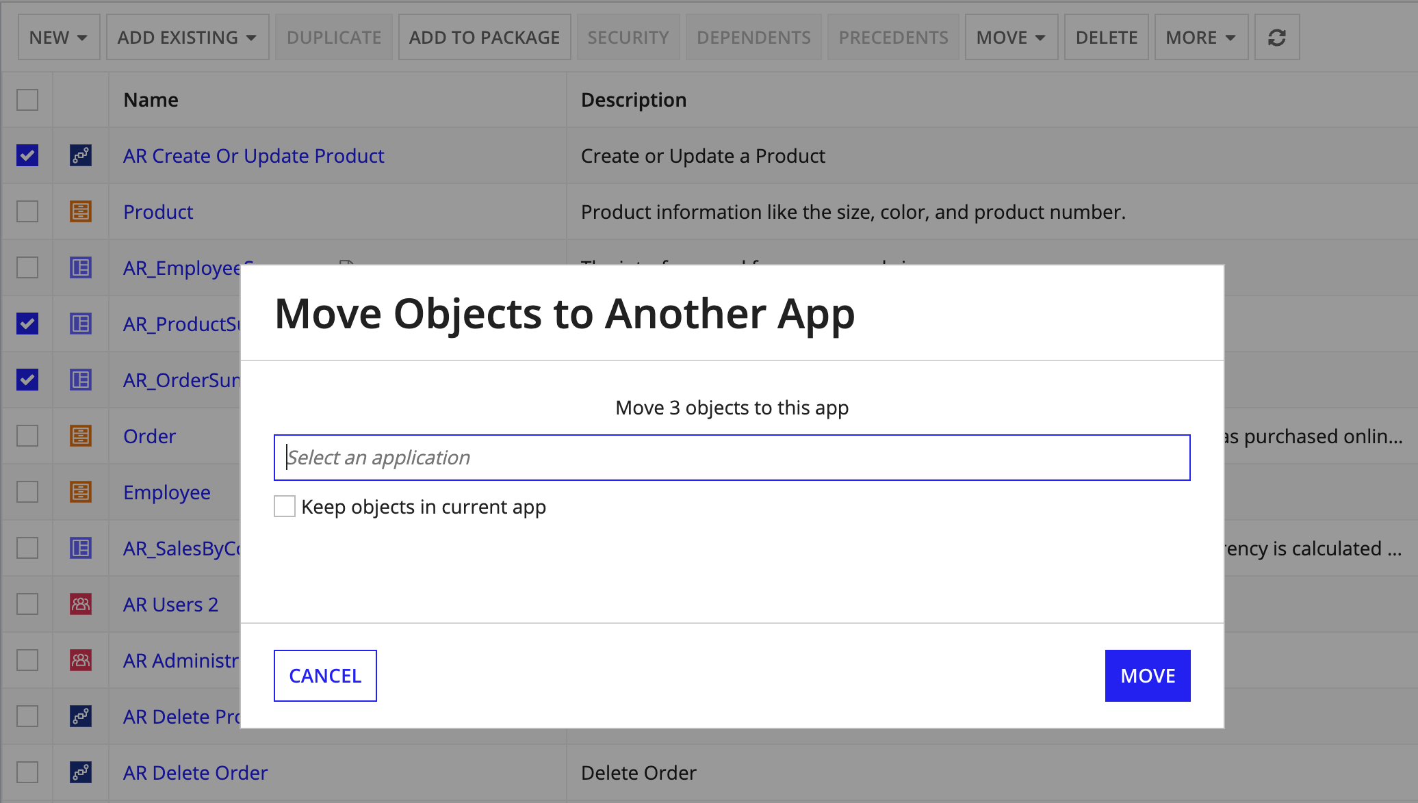Viewport: 1418px width, 803px height.
Task: Click the refresh icon in the toolbar
Action: point(1276,38)
